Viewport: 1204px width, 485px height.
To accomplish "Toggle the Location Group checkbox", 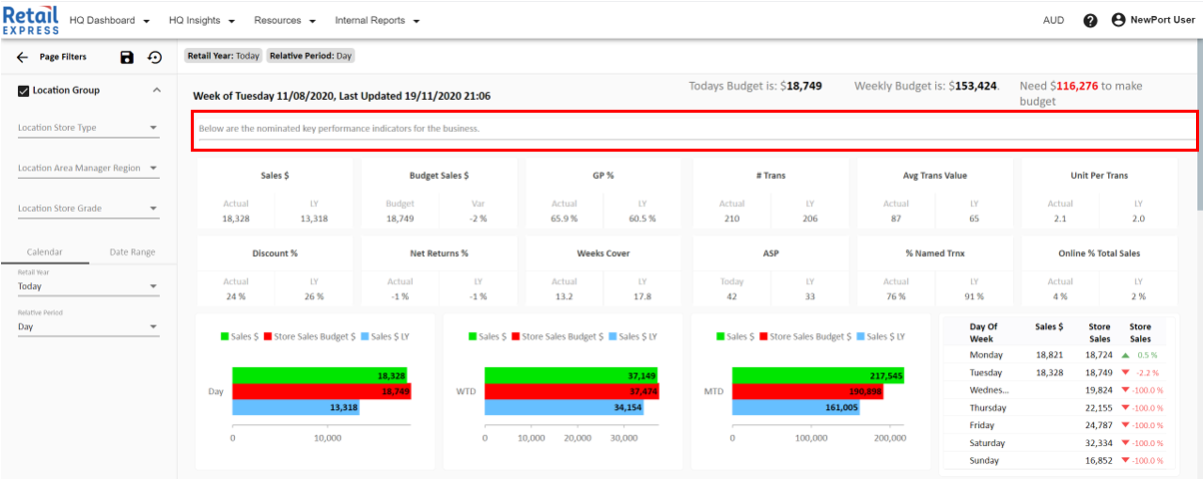I will pos(24,91).
